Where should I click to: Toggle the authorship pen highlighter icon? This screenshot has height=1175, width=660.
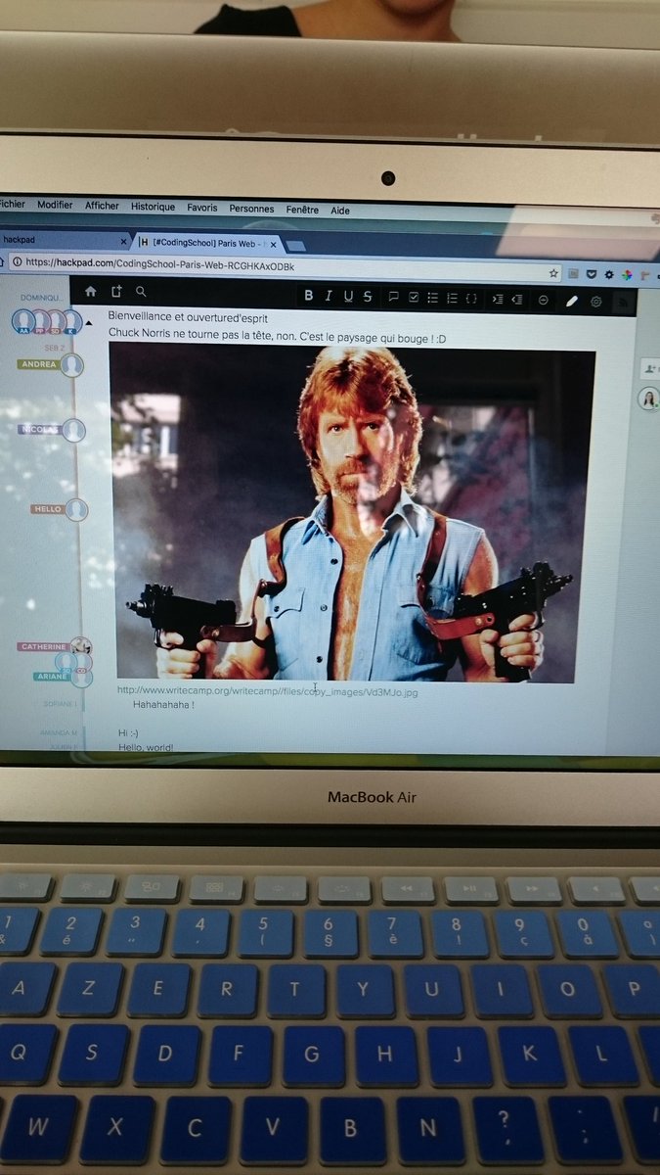coord(572,301)
